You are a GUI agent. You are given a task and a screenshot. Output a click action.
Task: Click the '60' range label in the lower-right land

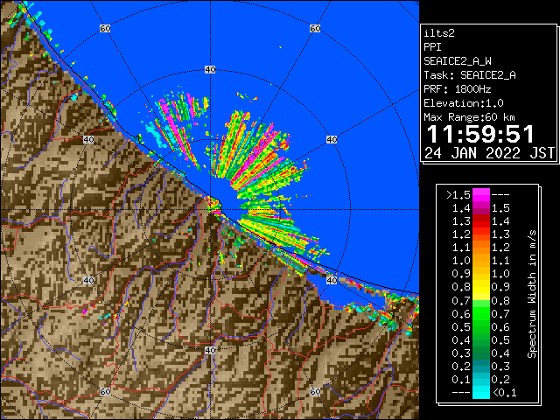[315, 392]
